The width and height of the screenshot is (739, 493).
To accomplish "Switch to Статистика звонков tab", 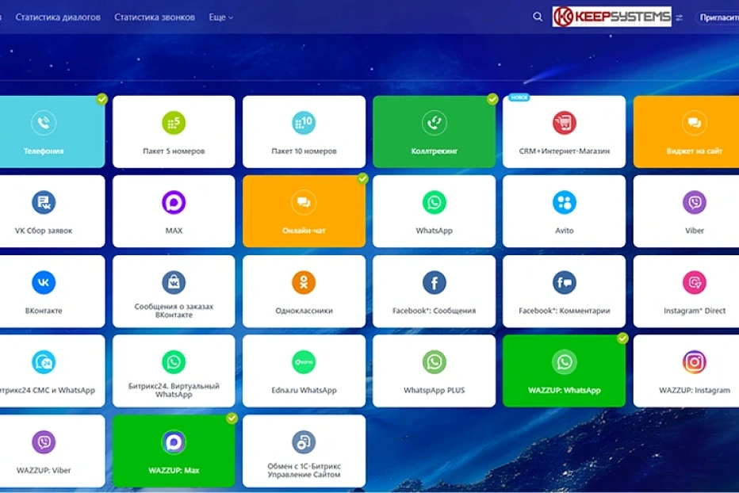I will pos(155,17).
